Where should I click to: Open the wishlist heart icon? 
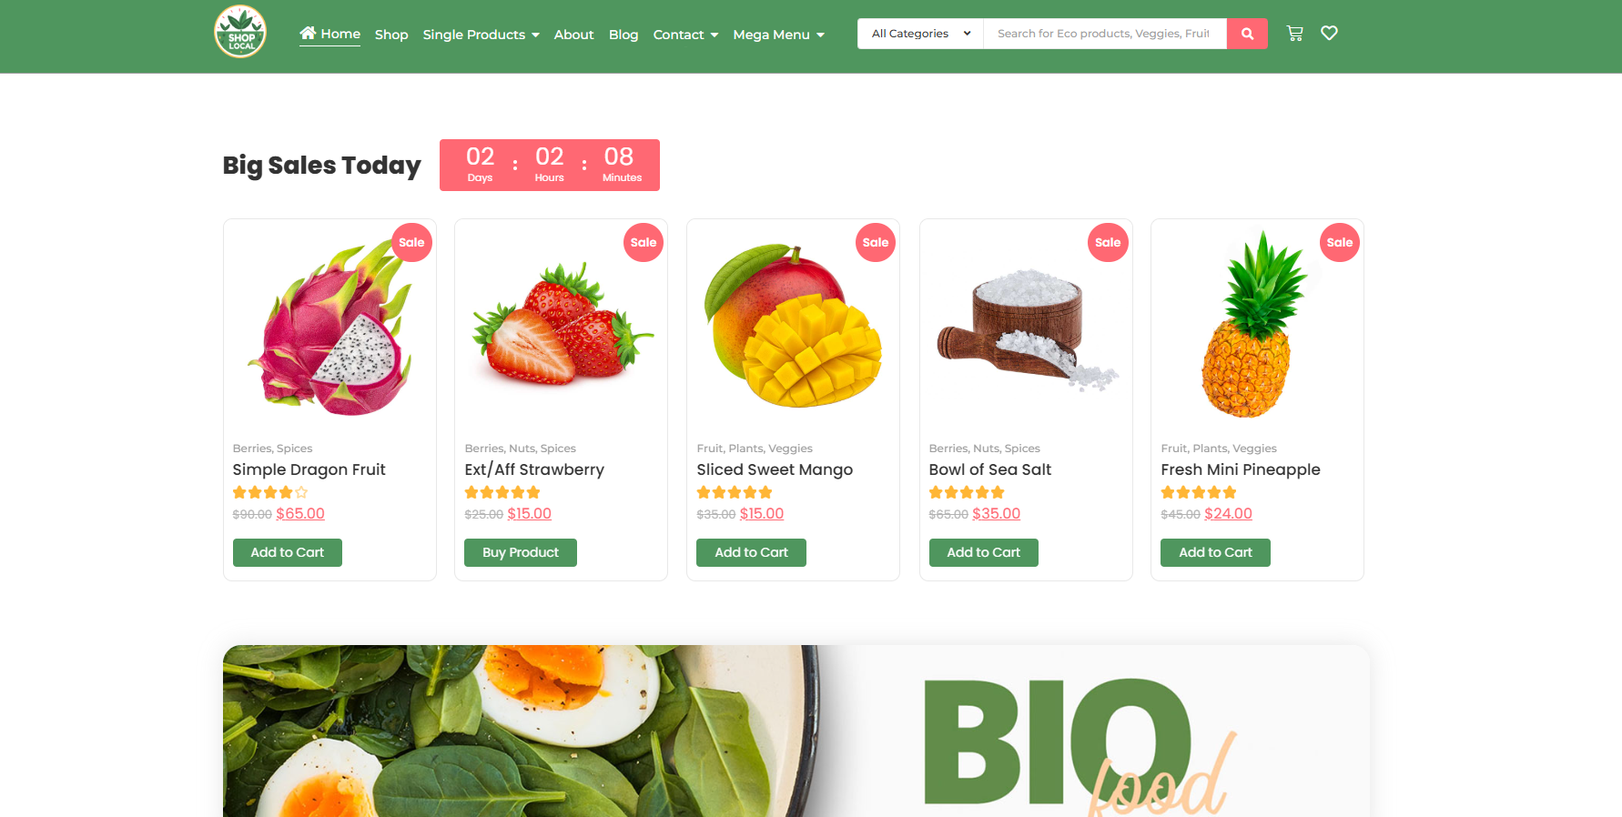coord(1329,33)
